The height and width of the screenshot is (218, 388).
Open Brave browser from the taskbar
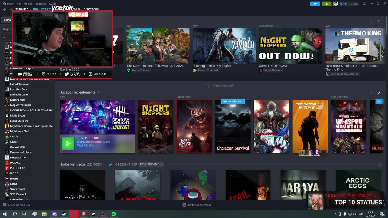pos(84,214)
